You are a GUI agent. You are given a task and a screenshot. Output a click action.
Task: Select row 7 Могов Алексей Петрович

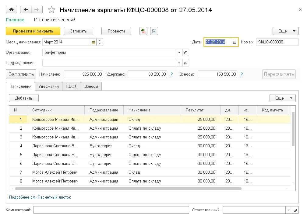150,172
